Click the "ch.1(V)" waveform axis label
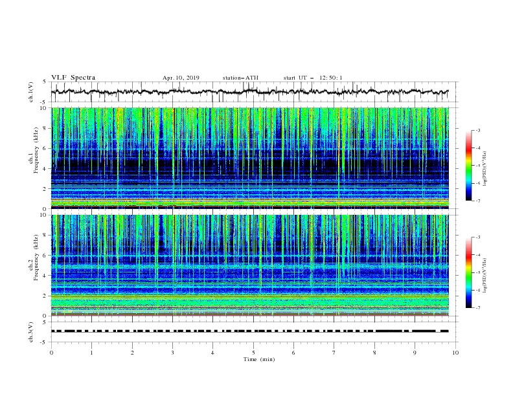This screenshot has width=513, height=396. pos(31,92)
